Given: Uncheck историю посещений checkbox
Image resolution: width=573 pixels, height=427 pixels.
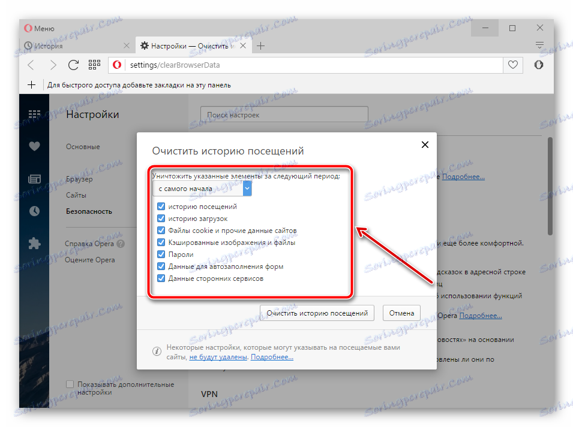Looking at the screenshot, I should [161, 207].
